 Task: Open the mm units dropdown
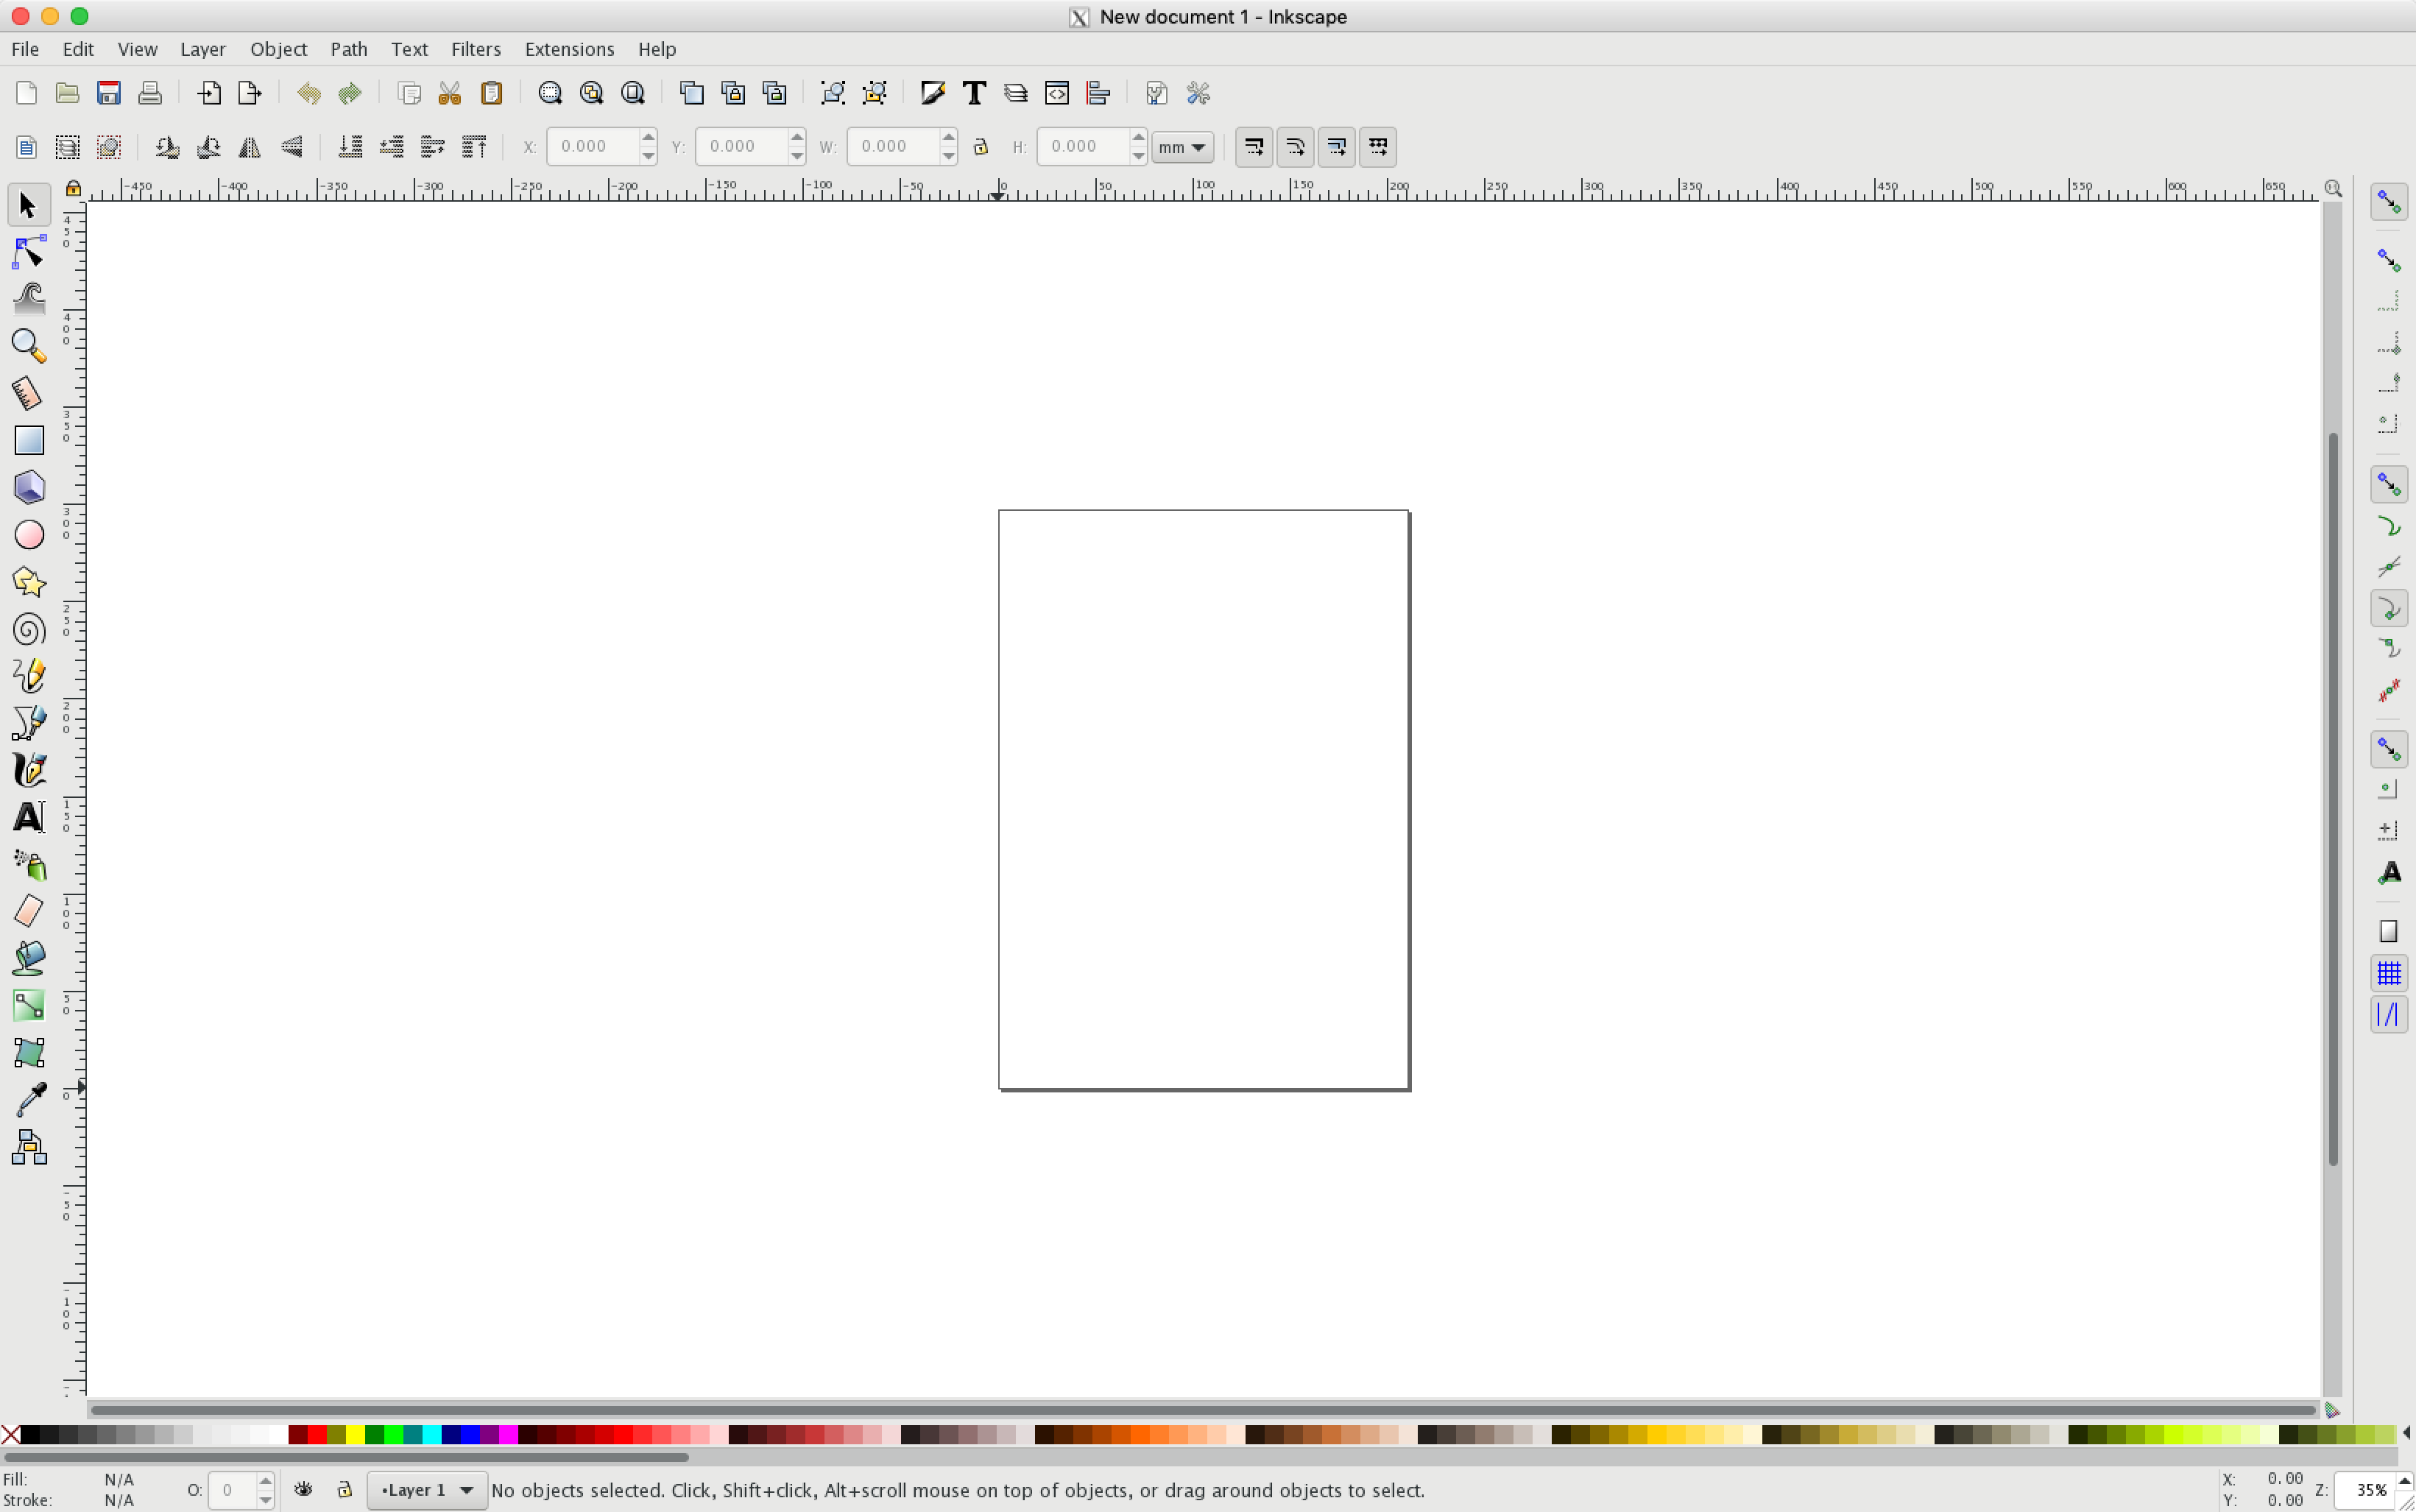1183,147
